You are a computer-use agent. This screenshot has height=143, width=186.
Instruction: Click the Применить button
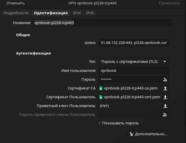pos(169,3)
